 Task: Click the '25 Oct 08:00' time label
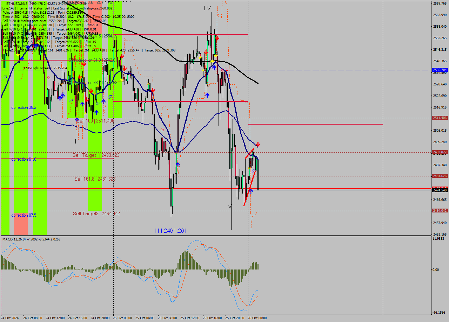coord(167,318)
